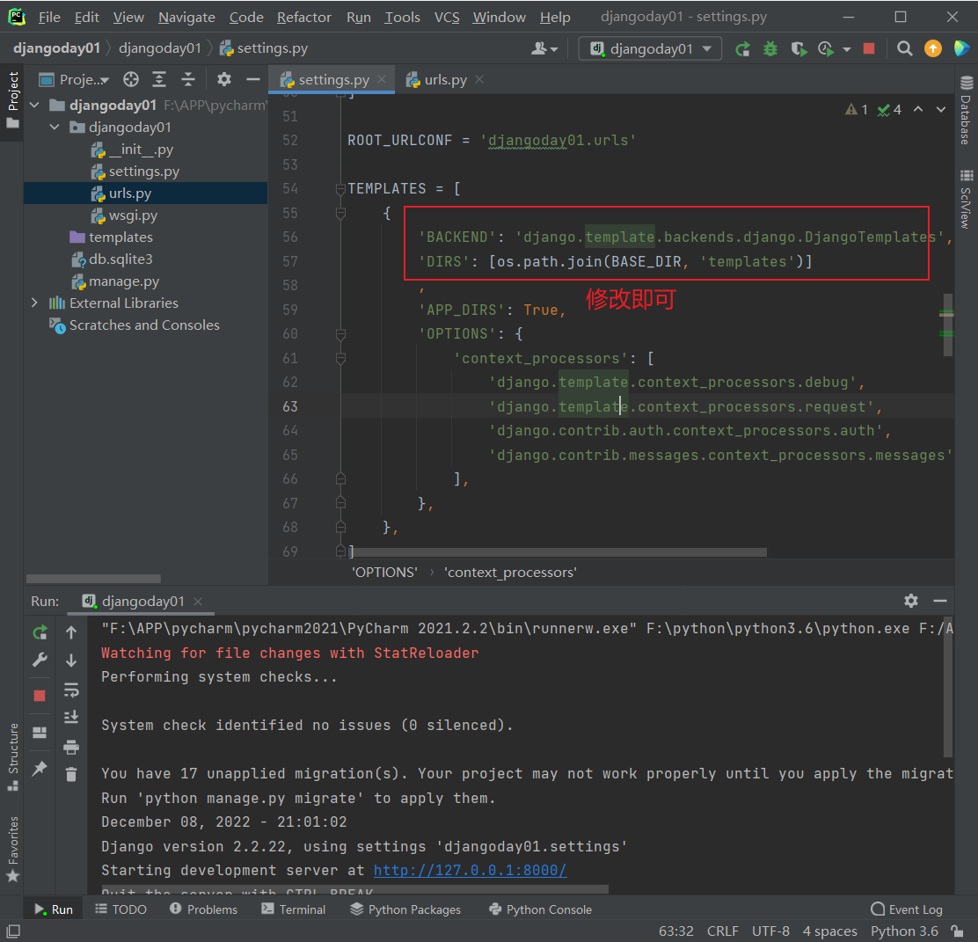Collapse the djangoday01 root project folder
978x942 pixels.
[34, 106]
